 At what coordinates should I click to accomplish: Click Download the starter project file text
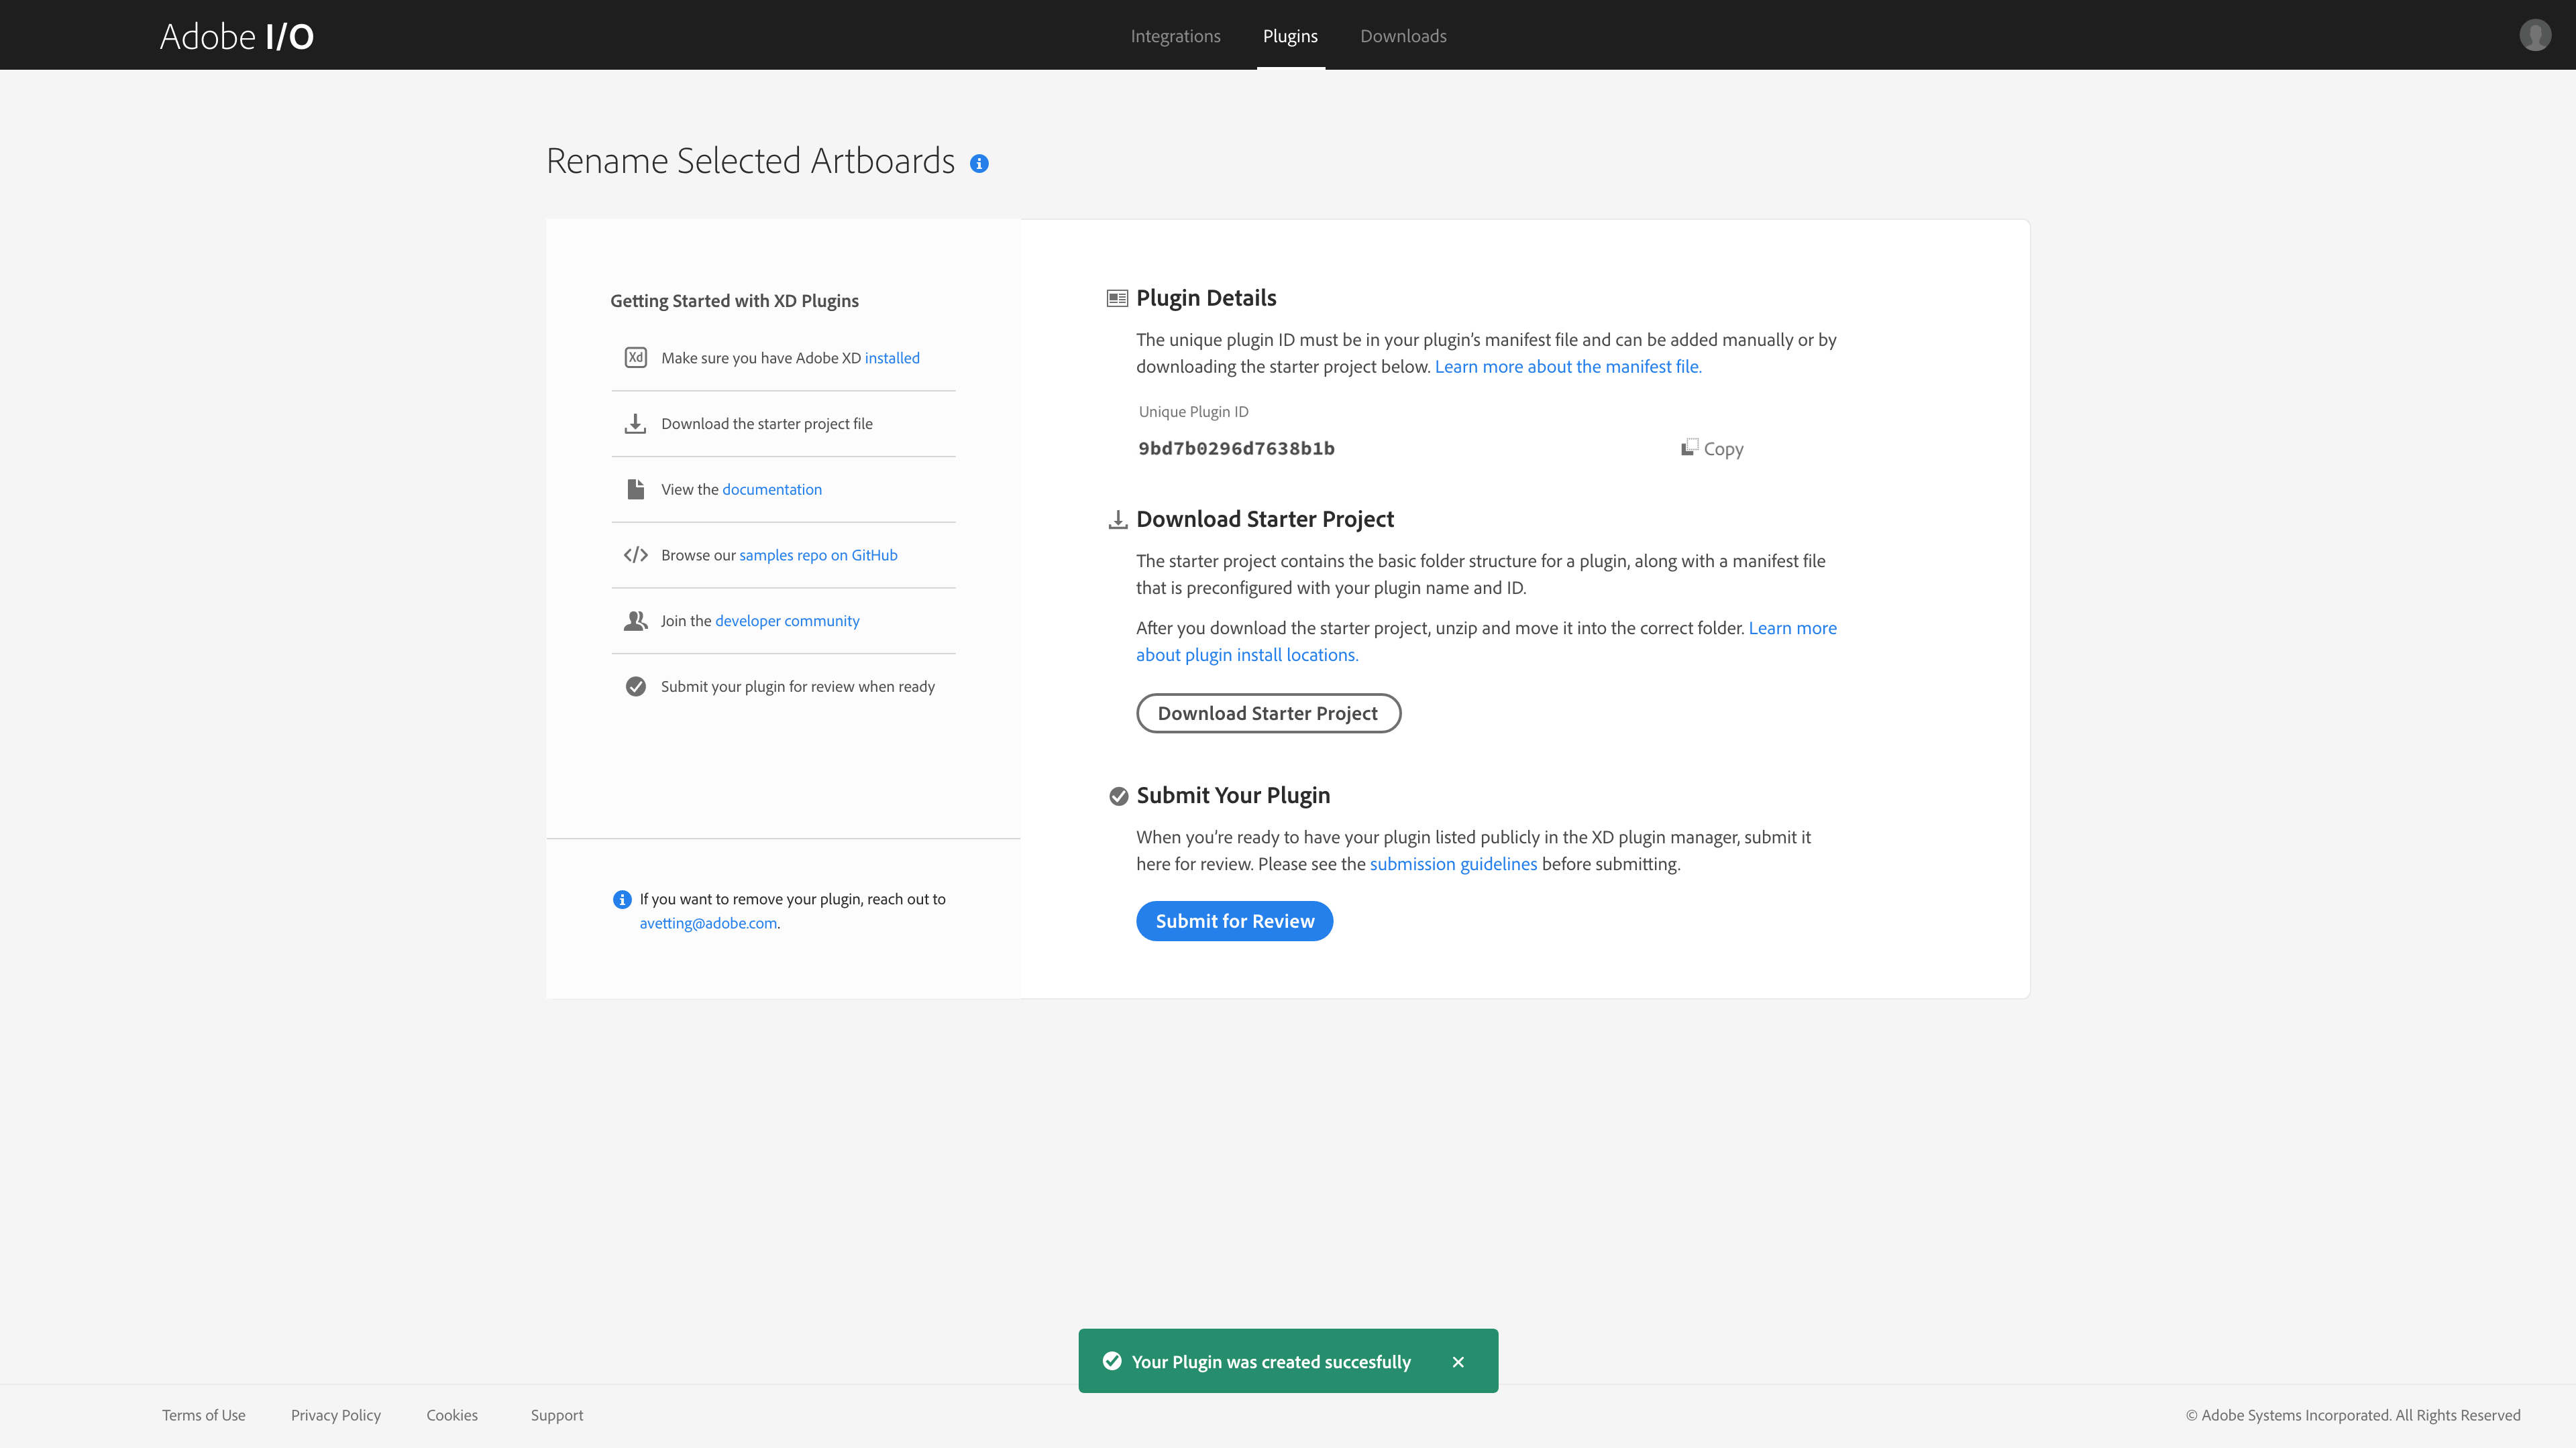766,424
